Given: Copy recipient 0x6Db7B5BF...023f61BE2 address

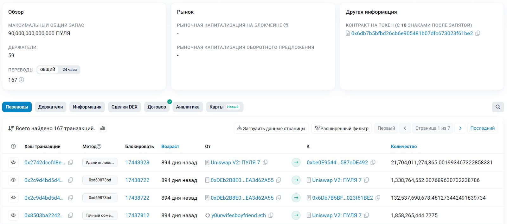Looking at the screenshot, I should coord(378,198).
